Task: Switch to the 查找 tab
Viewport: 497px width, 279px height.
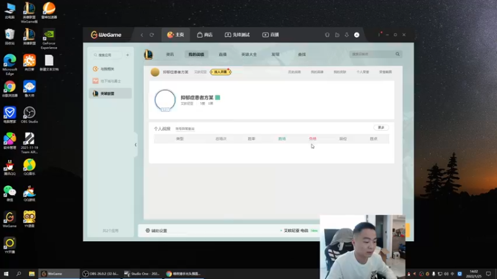Action: pos(302,55)
